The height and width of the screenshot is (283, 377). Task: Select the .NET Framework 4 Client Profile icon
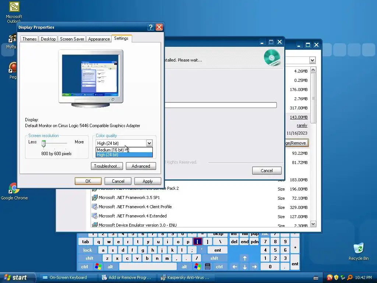95,207
